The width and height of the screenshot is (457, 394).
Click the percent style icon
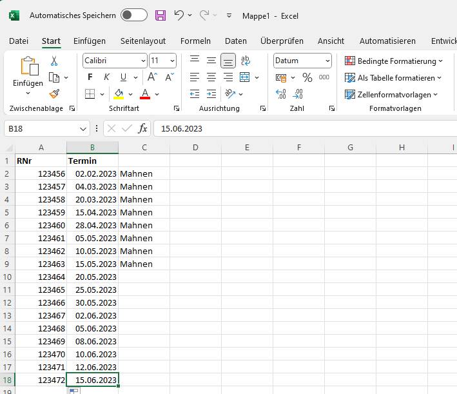(307, 77)
